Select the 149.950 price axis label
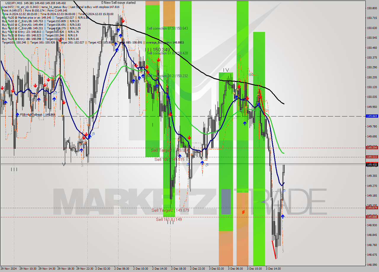The height and width of the screenshot is (272, 379). [x=372, y=107]
